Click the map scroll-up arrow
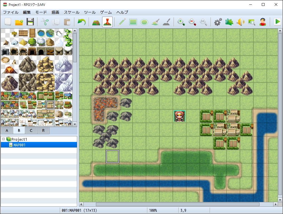Image resolution: width=283 pixels, height=214 pixels. click(280, 31)
